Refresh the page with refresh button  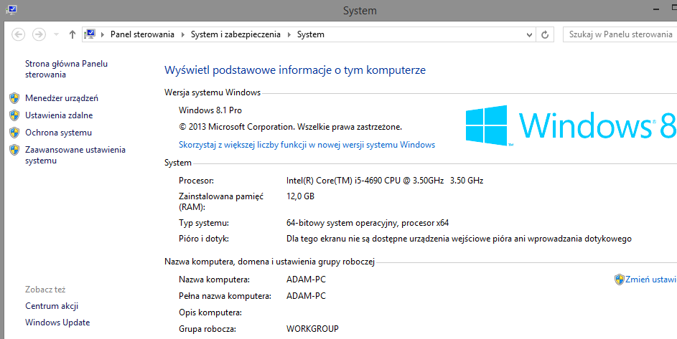click(x=546, y=34)
